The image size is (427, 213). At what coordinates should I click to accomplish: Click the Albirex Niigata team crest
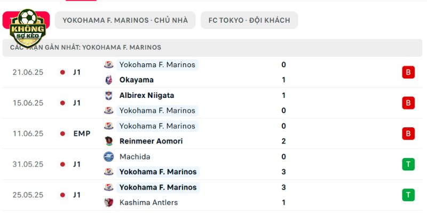click(109, 95)
